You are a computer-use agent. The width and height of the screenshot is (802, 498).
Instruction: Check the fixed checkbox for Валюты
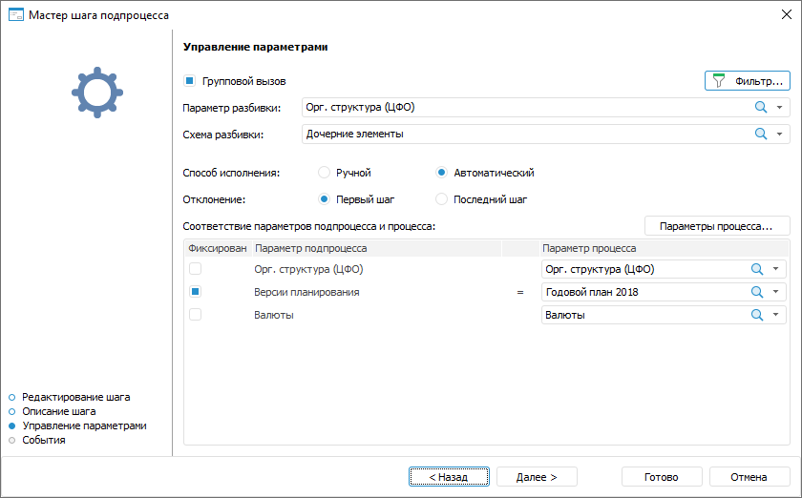coord(196,315)
